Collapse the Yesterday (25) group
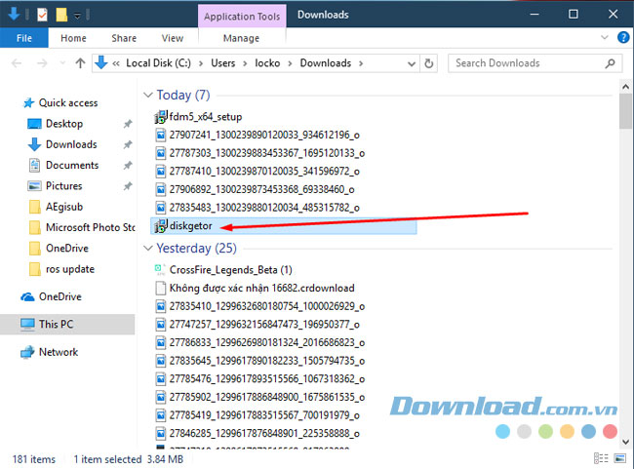 148,248
